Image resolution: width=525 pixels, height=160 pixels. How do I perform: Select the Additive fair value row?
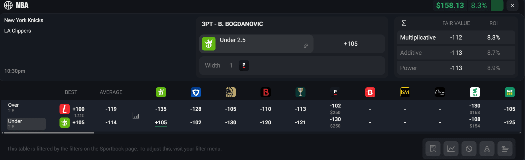tap(455, 52)
